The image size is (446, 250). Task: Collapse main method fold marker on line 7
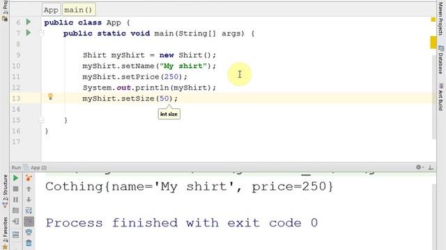click(x=41, y=33)
